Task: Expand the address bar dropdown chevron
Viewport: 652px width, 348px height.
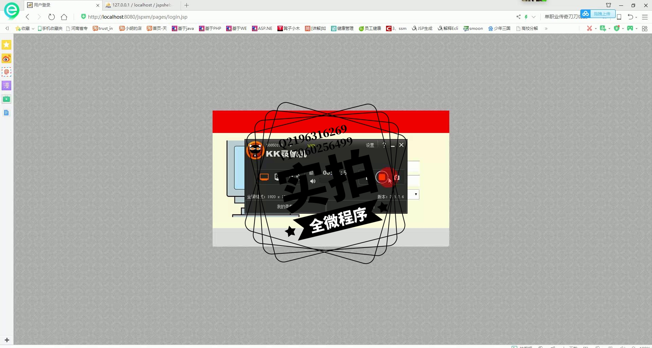Action: (x=533, y=17)
